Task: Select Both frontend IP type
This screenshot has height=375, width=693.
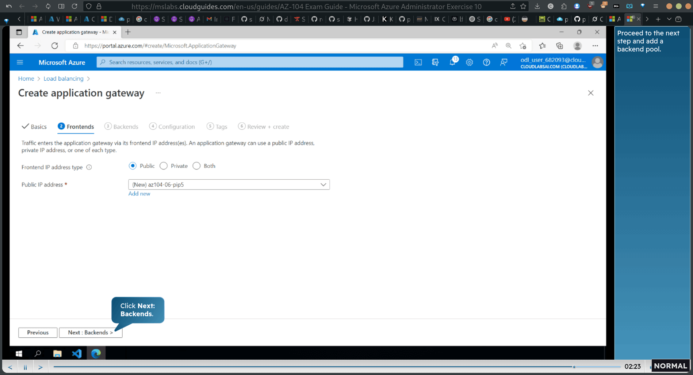Action: coord(196,166)
